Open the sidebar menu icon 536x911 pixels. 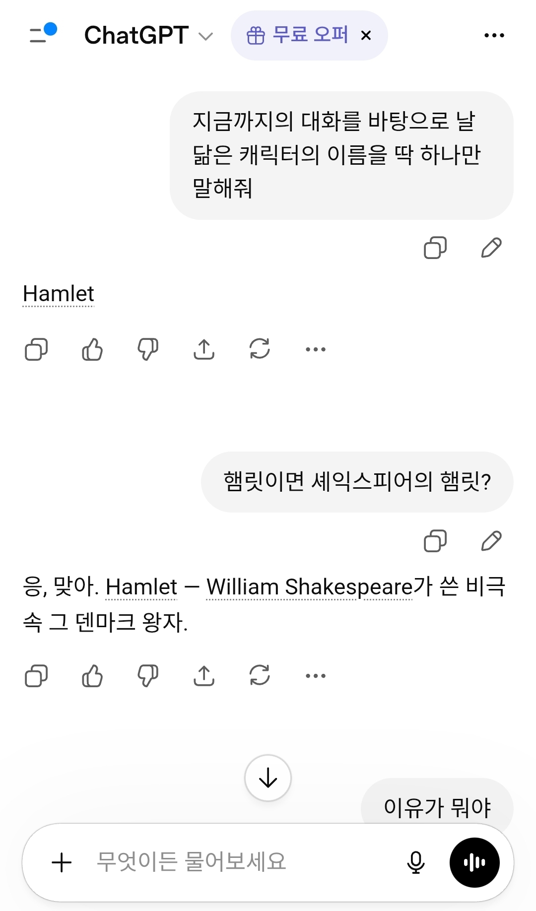42,34
